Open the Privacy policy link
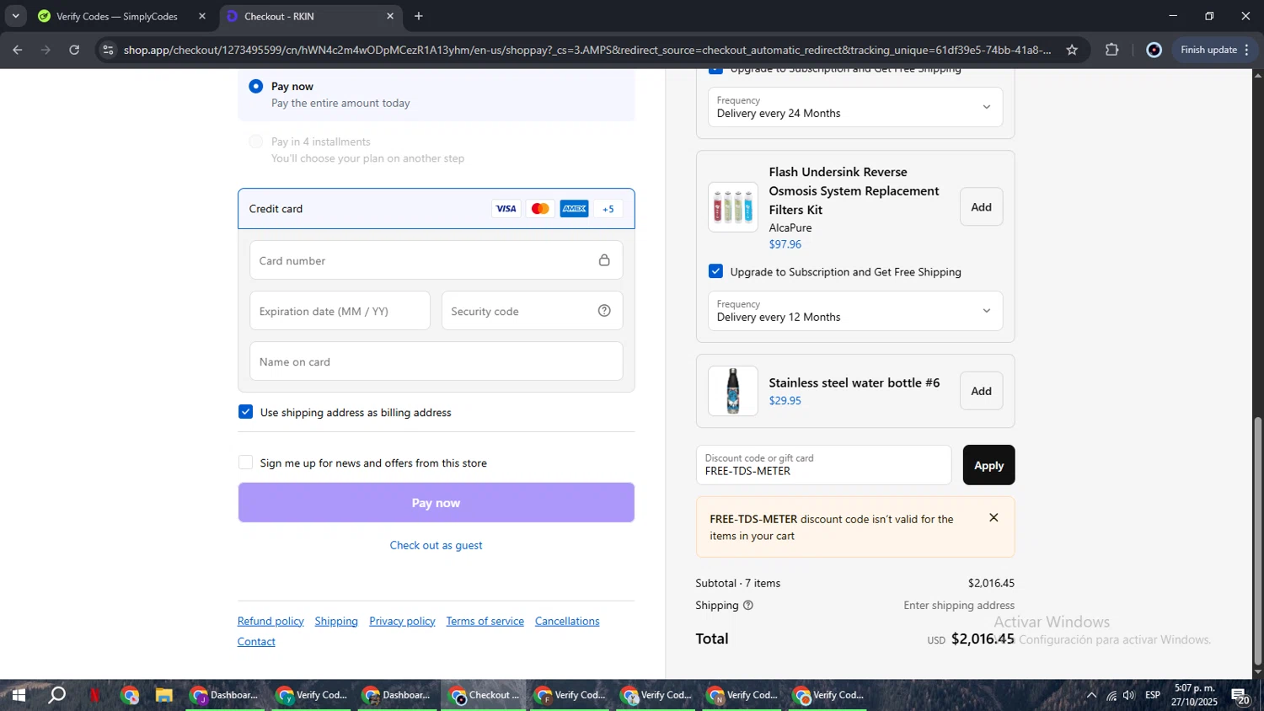The height and width of the screenshot is (711, 1264). pos(402,621)
